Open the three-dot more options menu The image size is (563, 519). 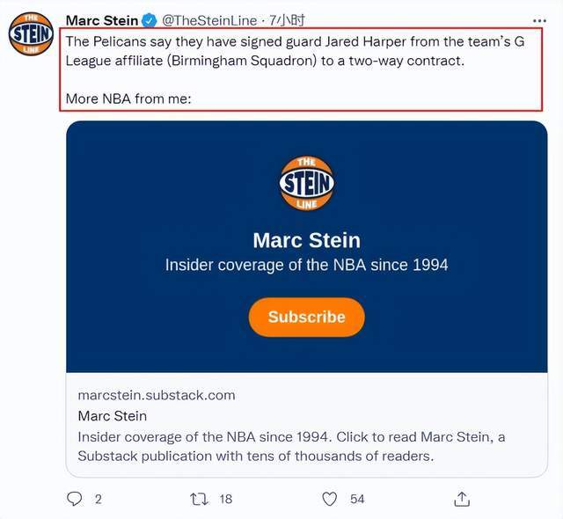tap(539, 21)
